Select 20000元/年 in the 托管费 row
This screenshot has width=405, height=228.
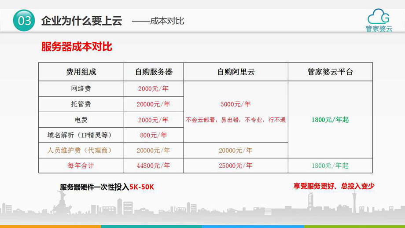pyautogui.click(x=153, y=104)
